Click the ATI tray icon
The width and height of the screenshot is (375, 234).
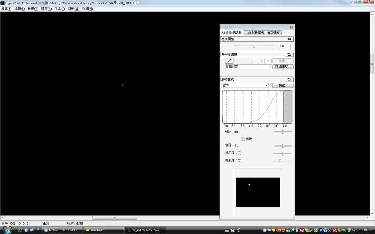point(279,230)
